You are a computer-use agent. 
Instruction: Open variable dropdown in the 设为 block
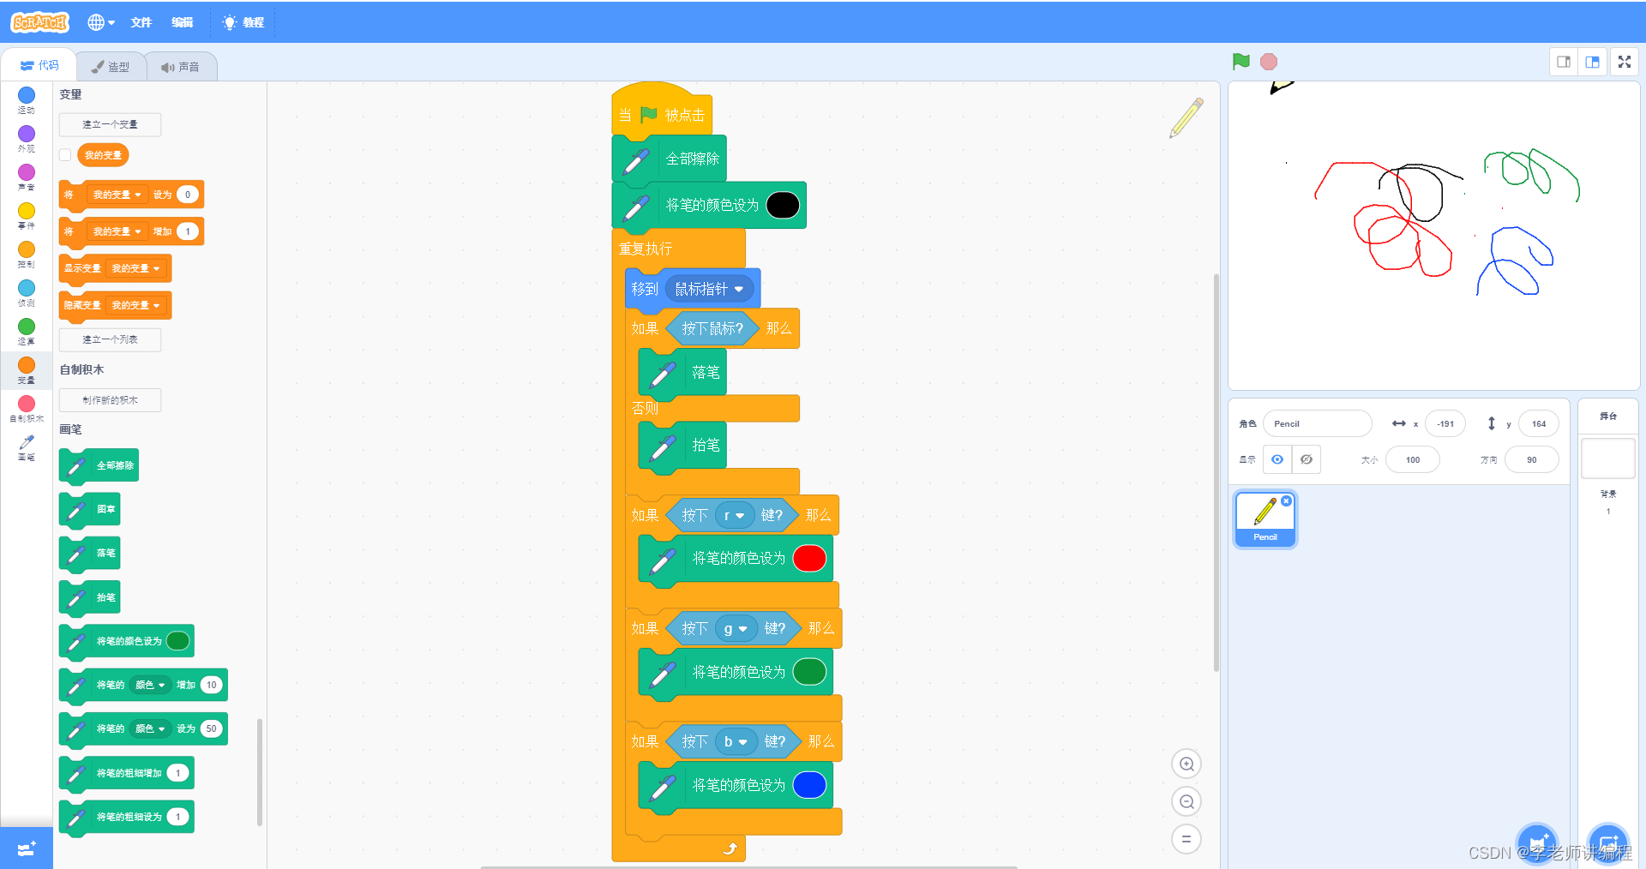pyautogui.click(x=117, y=195)
